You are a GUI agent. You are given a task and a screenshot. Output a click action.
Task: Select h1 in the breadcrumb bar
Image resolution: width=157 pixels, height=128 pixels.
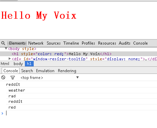pos(29,64)
